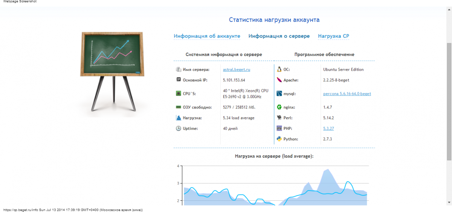452x212 pixels.
Task: Click the Статистика нагрузки аккаунта heading
Action: (x=274, y=20)
